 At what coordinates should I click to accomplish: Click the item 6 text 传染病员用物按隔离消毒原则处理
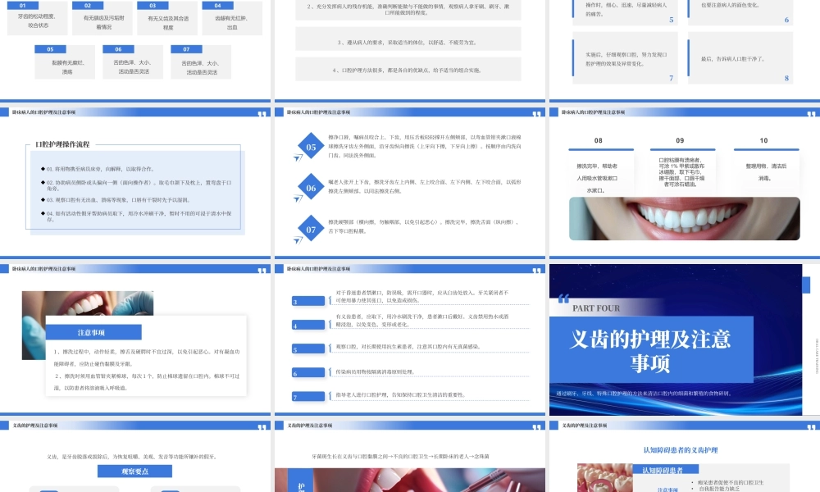[376, 371]
